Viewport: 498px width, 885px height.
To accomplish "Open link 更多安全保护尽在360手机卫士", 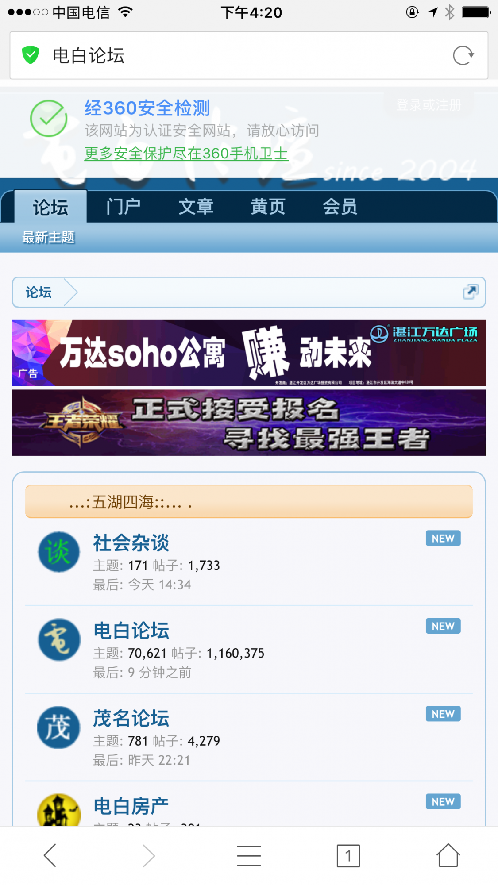I will pos(186,154).
